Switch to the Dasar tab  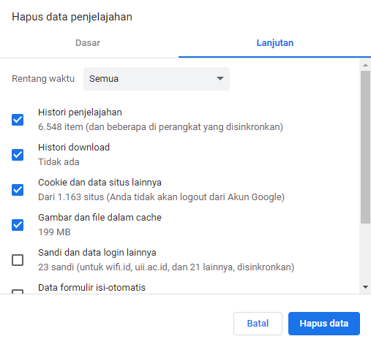pyautogui.click(x=88, y=43)
